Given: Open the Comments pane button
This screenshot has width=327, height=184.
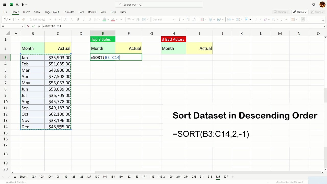Looking at the screenshot, I should [281, 12].
